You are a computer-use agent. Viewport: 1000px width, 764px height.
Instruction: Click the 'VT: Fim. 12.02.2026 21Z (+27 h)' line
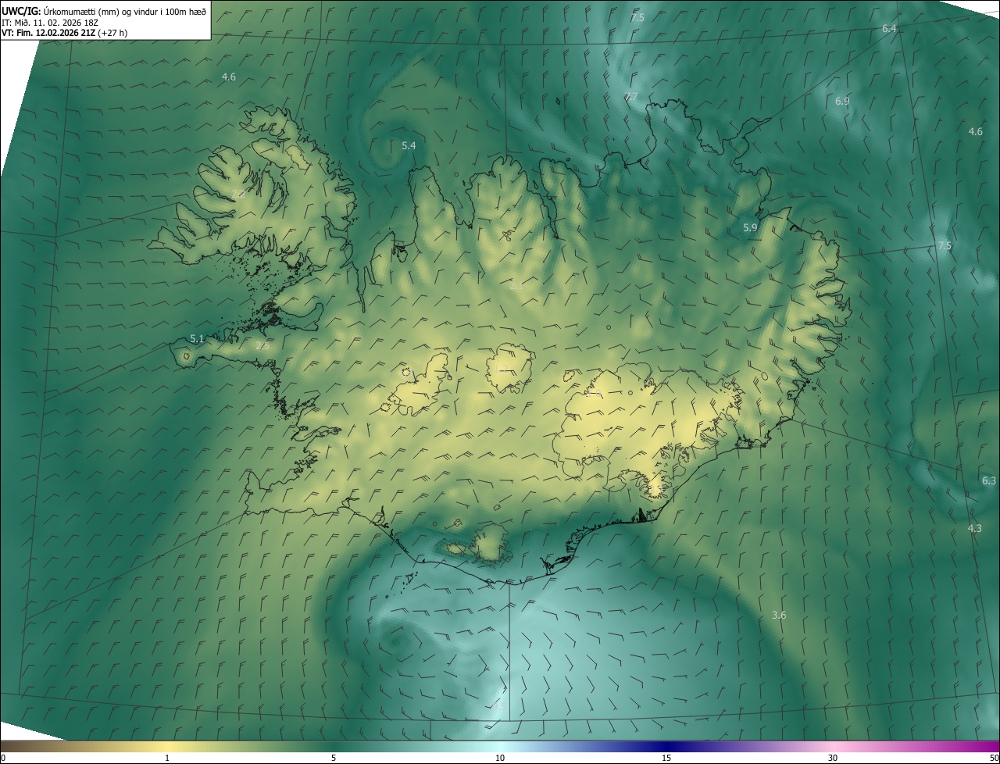65,33
